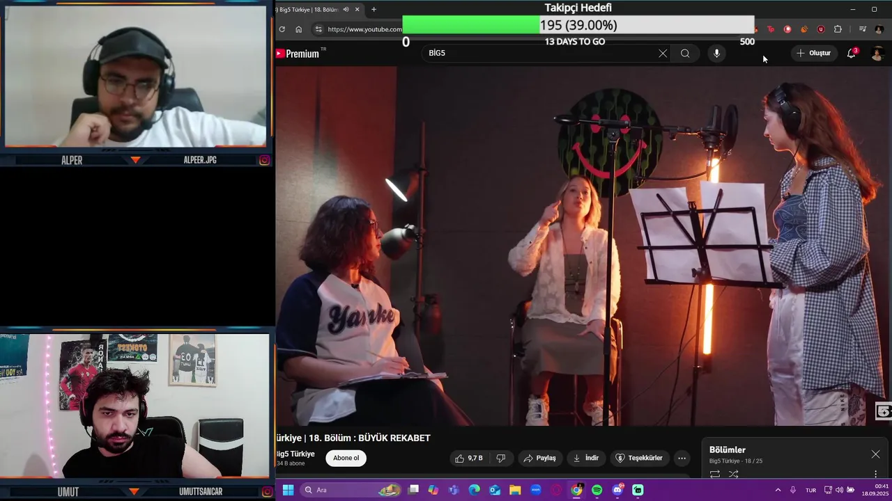Close the Bölümler playlist panel
This screenshot has width=892, height=501.
(875, 454)
